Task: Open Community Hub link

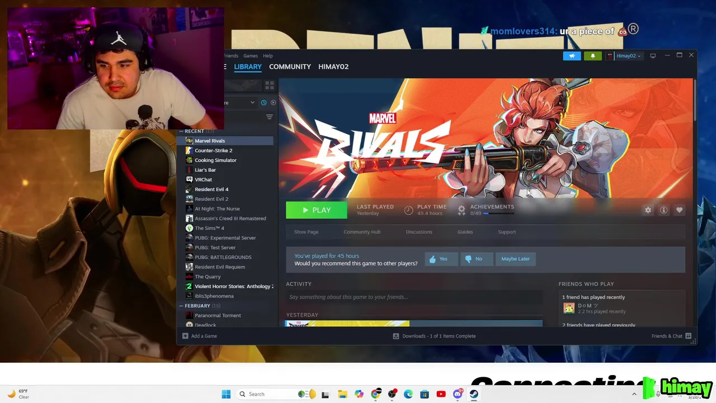Action: point(362,232)
